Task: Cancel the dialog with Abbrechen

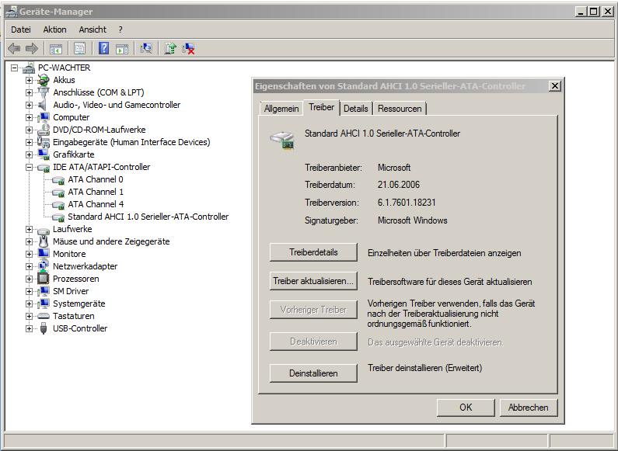Action: pyautogui.click(x=528, y=408)
